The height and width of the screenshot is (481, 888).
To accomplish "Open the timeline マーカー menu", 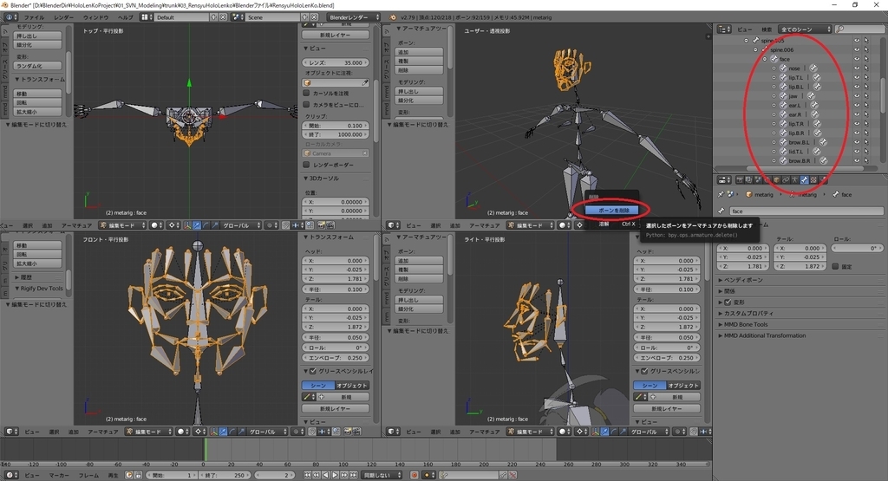I will coord(58,475).
